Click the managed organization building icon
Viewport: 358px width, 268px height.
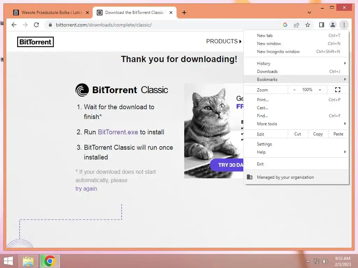tap(250, 177)
